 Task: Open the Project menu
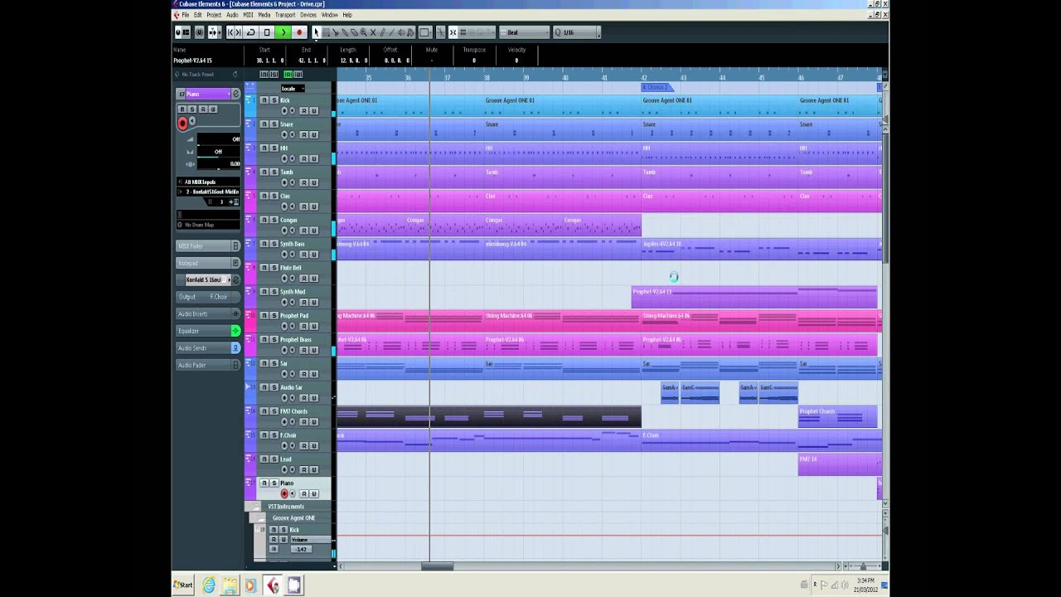[x=214, y=15]
